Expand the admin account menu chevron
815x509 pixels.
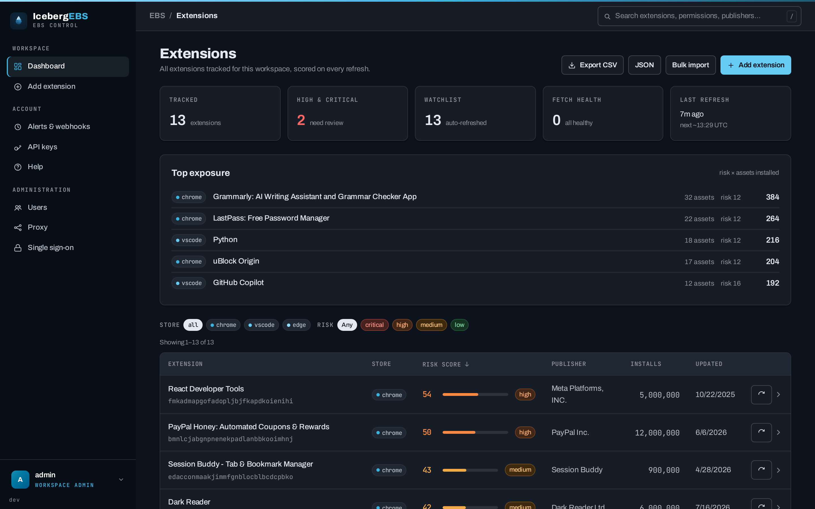click(121, 479)
